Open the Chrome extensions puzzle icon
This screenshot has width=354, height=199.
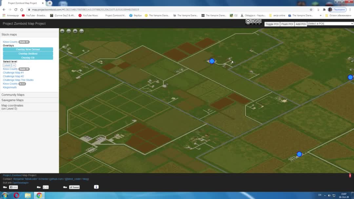[324, 9]
